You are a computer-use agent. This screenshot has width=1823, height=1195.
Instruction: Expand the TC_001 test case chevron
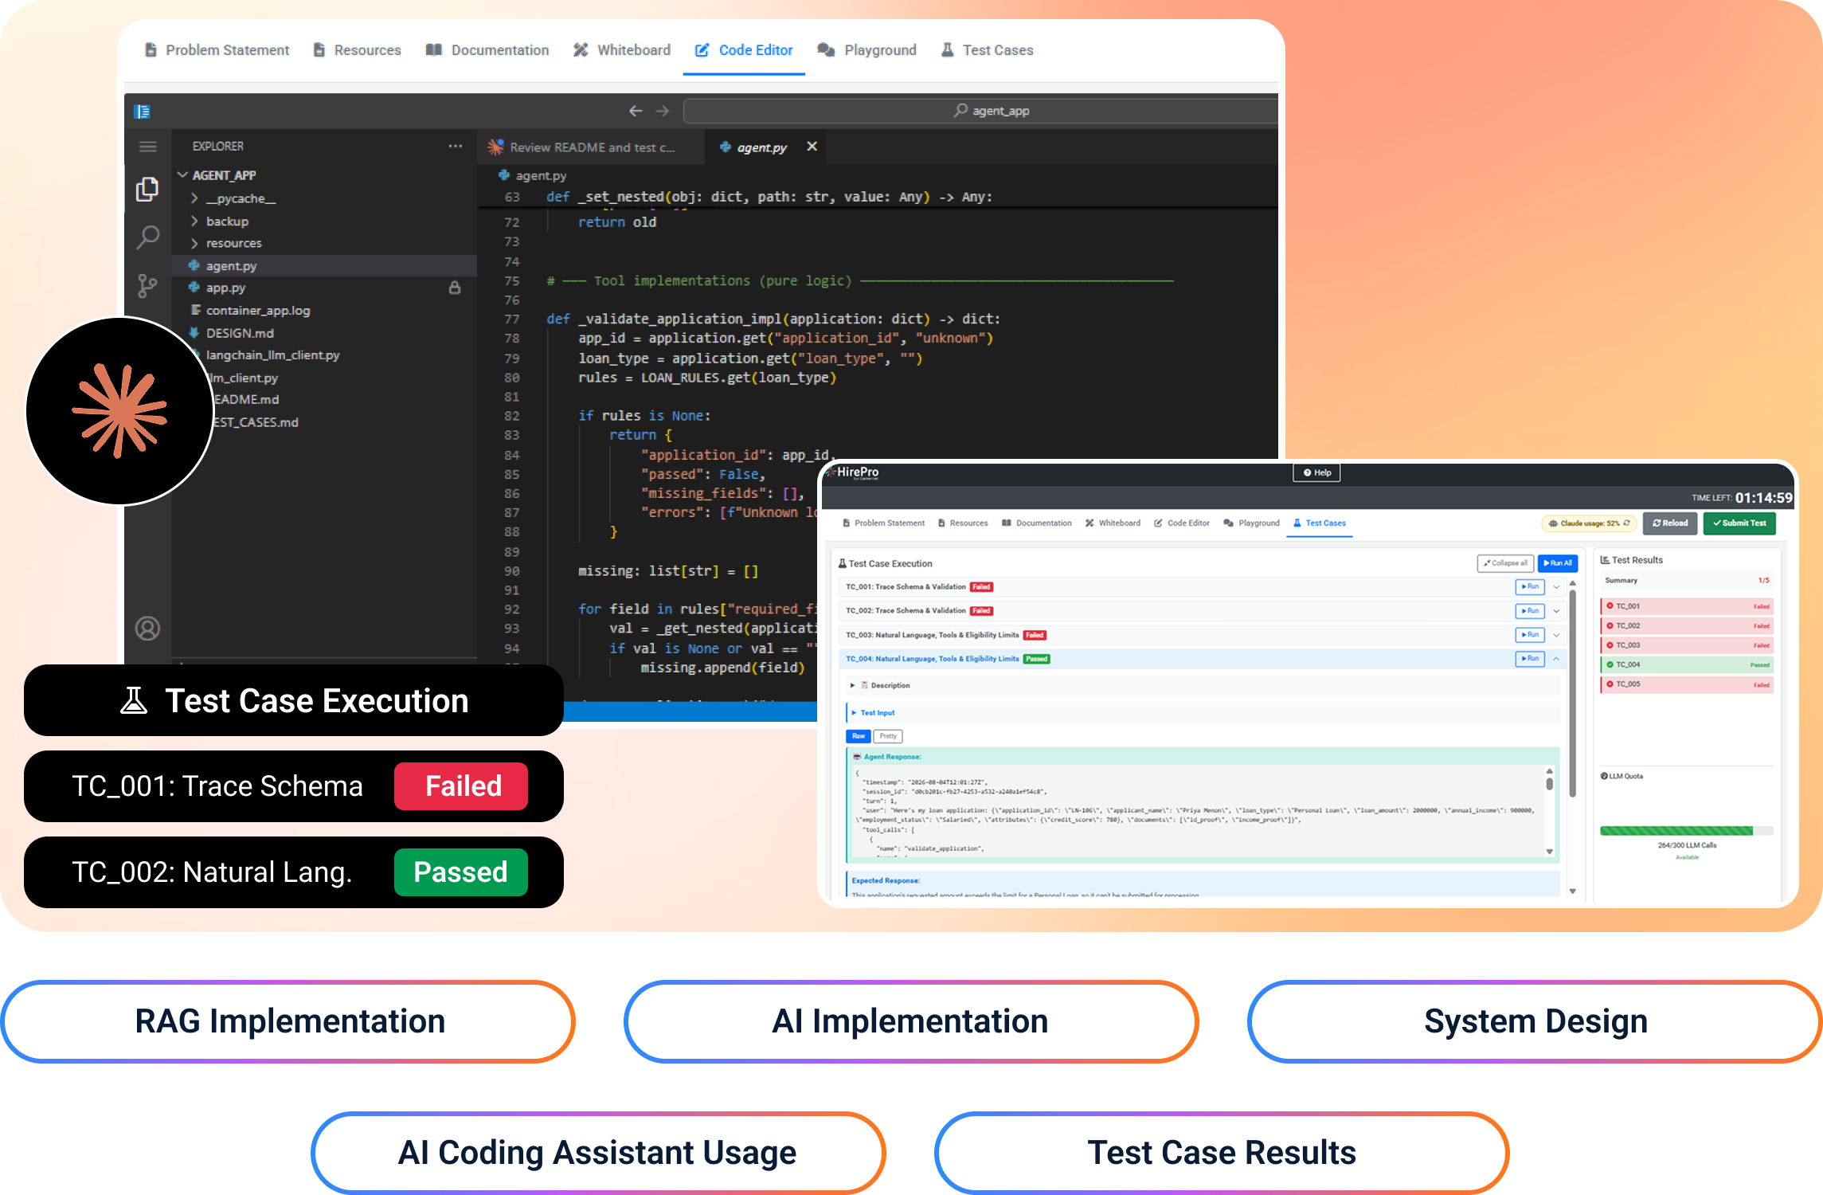[x=1555, y=587]
